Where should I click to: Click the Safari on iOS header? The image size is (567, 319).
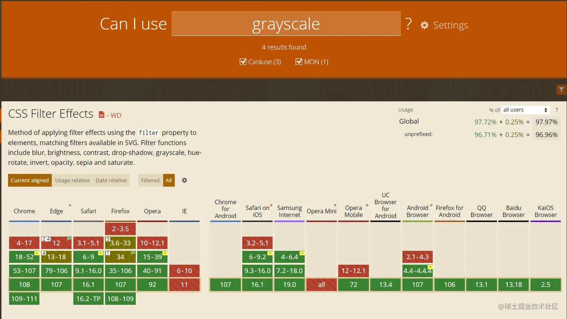[x=258, y=211]
